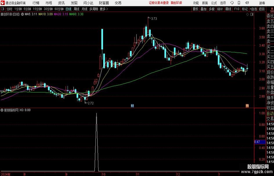The height and width of the screenshot is (176, 274).
Task: Open the 市场 menu
Action: pos(49,3)
